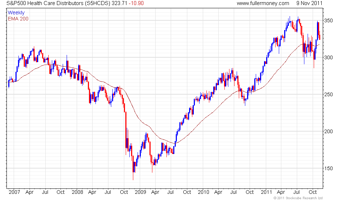Click the copyright '2011 Stockcube Research Ltd' text
Viewport: 353px width, 201px height.
298,198
